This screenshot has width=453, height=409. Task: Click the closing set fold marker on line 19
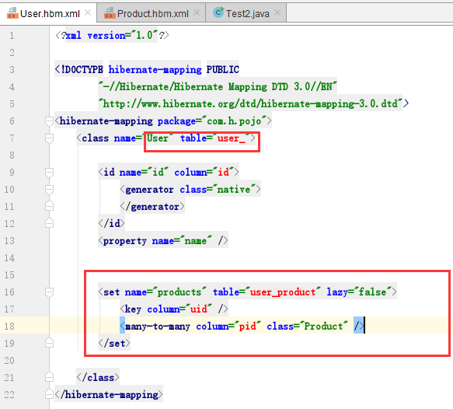point(50,343)
